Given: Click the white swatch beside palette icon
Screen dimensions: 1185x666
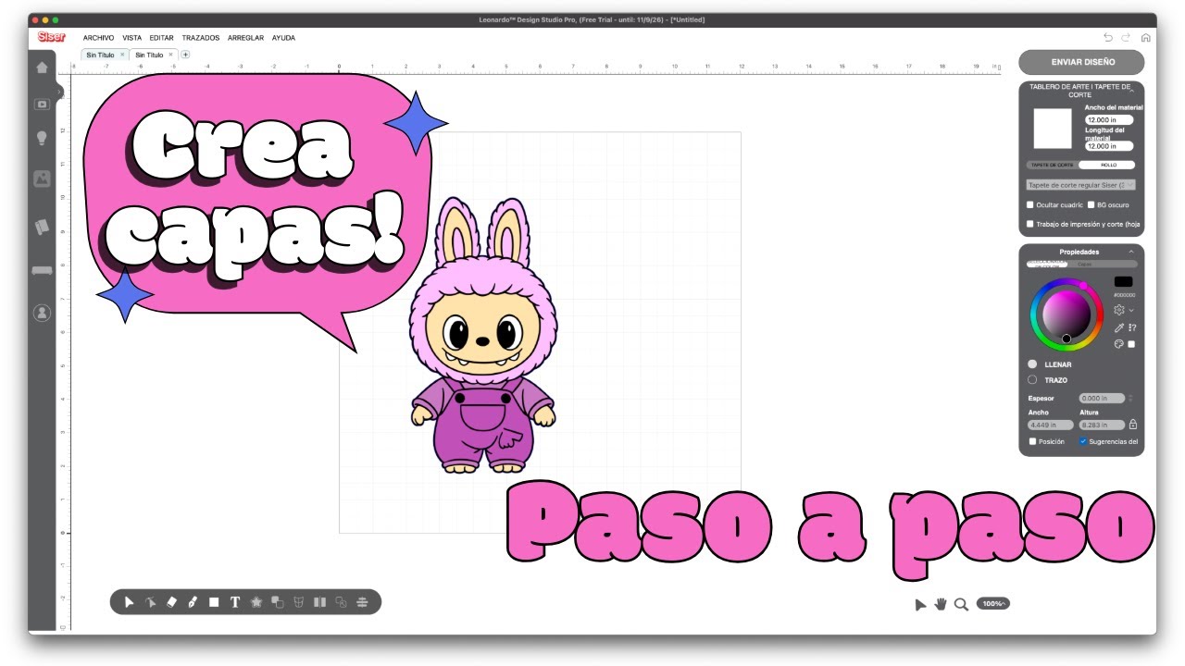Looking at the screenshot, I should pos(1131,344).
